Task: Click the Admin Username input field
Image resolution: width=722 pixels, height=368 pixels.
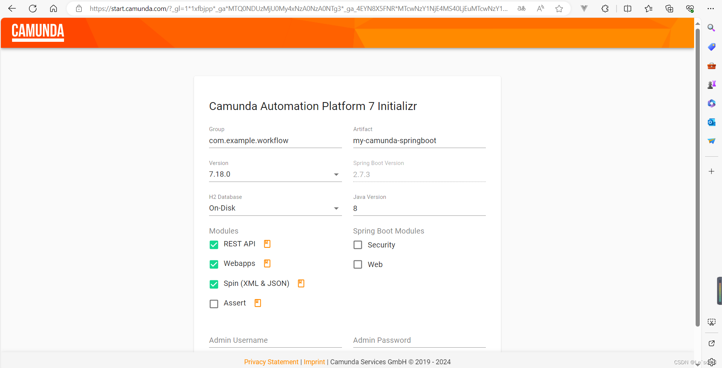Action: [275, 340]
